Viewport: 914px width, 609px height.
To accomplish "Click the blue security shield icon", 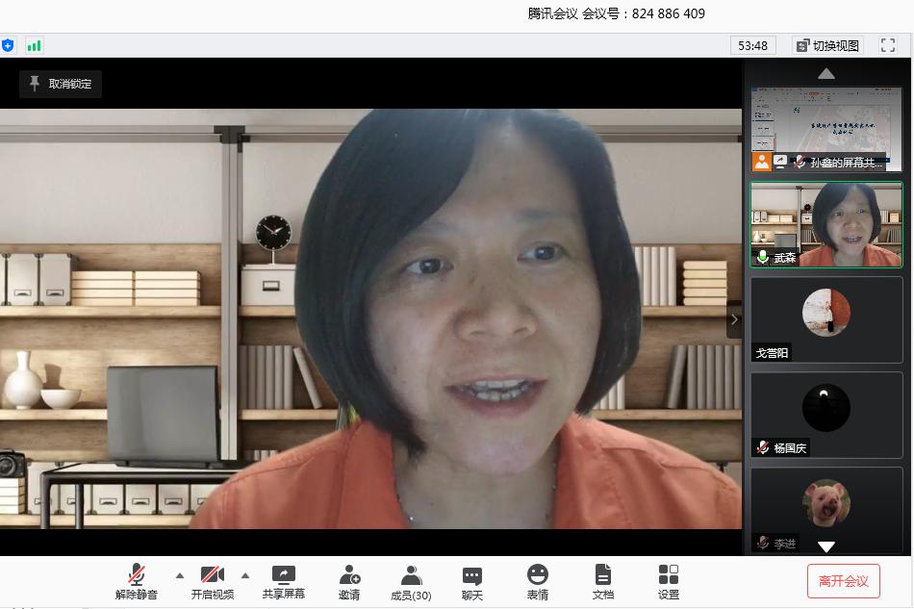I will coord(8,45).
